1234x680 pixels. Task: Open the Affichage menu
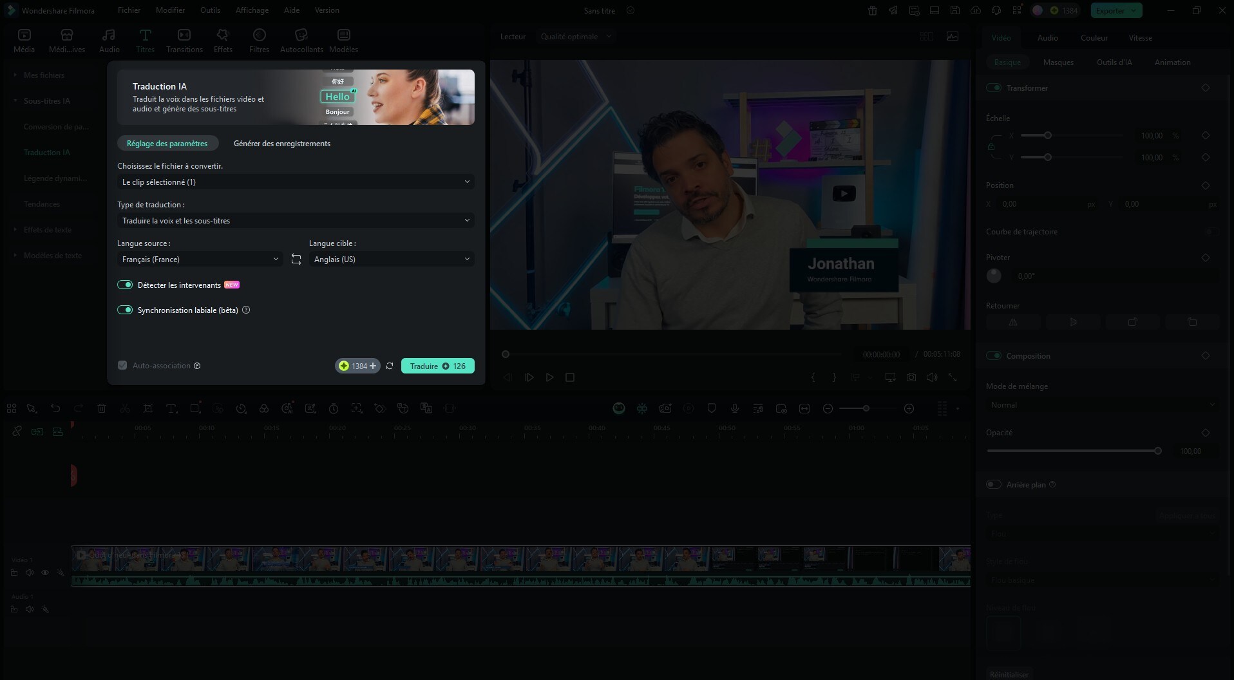point(252,10)
